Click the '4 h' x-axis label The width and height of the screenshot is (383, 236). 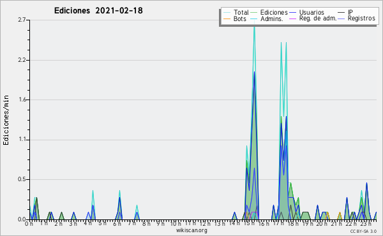click(87, 223)
